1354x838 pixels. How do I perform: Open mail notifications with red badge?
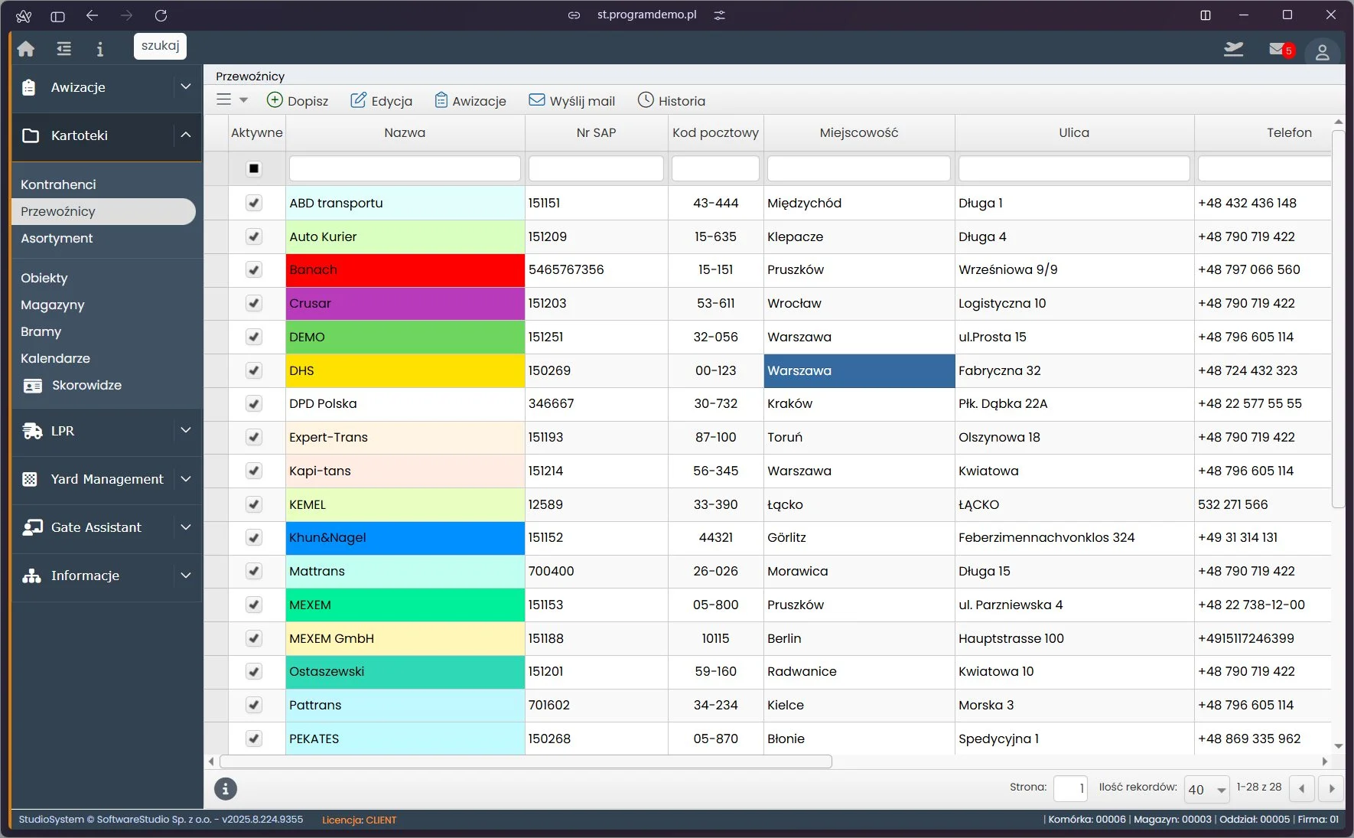click(1281, 50)
